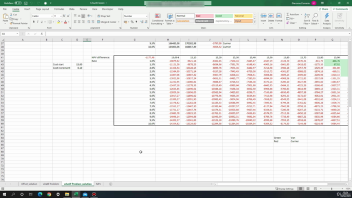
Task: Apply bold formatting
Action: tap(34, 22)
